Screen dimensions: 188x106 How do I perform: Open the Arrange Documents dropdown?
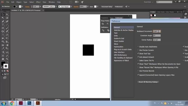pos(77,2)
